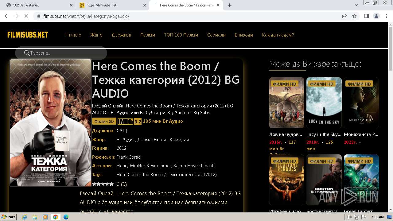The width and height of the screenshot is (393, 221).
Task: Open Internet Explorer from the taskbar
Action: point(25,217)
